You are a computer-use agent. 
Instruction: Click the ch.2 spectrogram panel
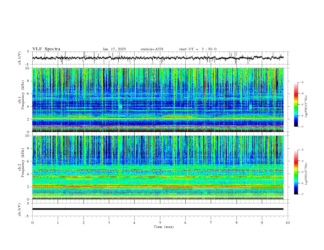pos(158,167)
